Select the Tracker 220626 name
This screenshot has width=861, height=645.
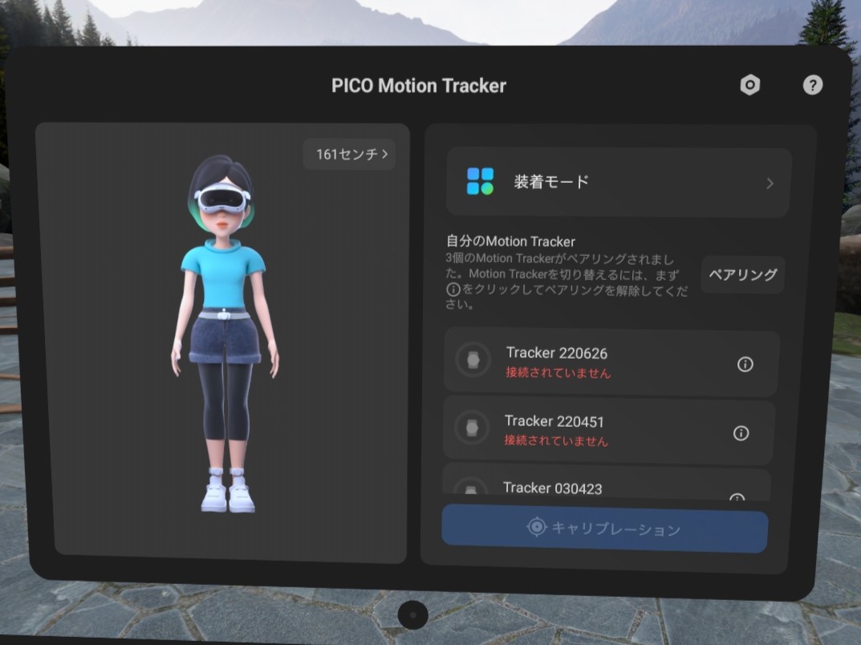point(556,353)
